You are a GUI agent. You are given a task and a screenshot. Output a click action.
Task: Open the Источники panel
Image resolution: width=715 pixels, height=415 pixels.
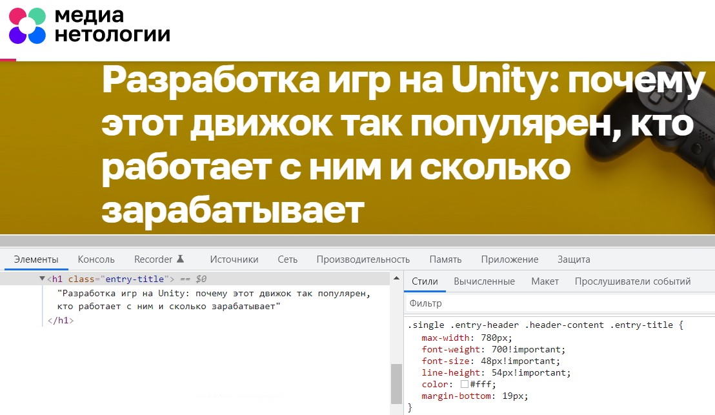234,259
